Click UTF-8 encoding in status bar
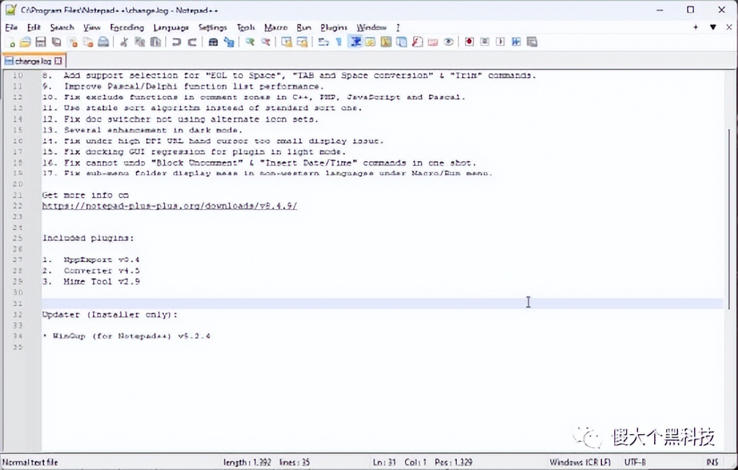The image size is (738, 470). [x=635, y=463]
